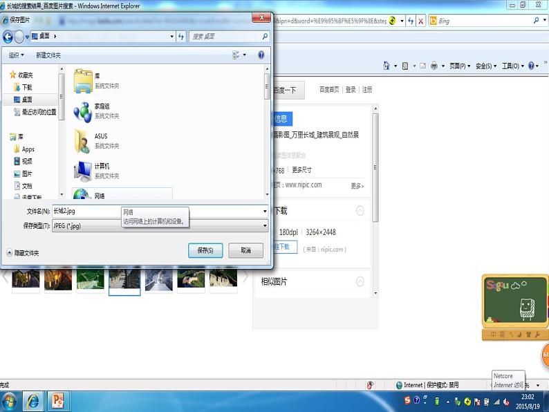The width and height of the screenshot is (549, 412).
Task: Click the file name field 长城2.jpg
Action: click(x=158, y=211)
